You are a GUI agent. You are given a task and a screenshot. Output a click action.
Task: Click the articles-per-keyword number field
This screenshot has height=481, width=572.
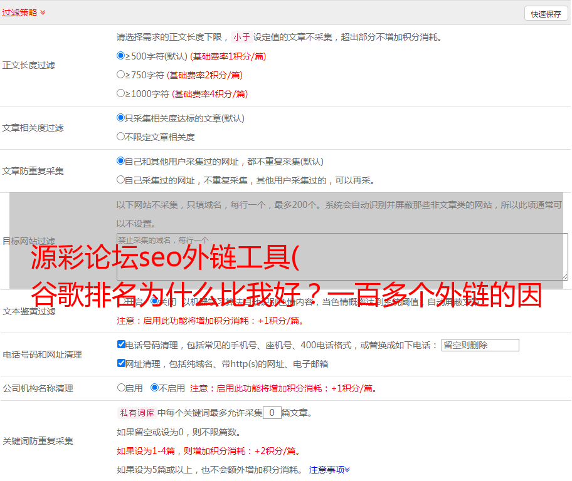(x=272, y=413)
